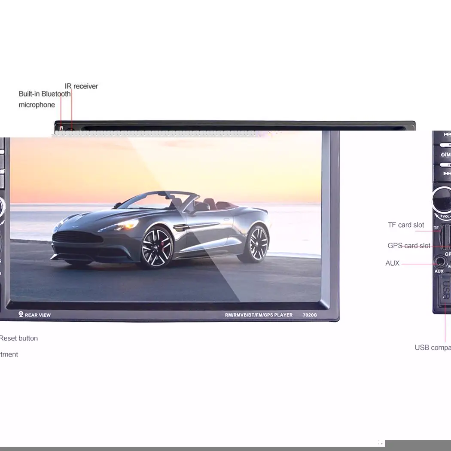Click the next track button on right panel
The height and width of the screenshot is (451, 451).
(x=447, y=174)
